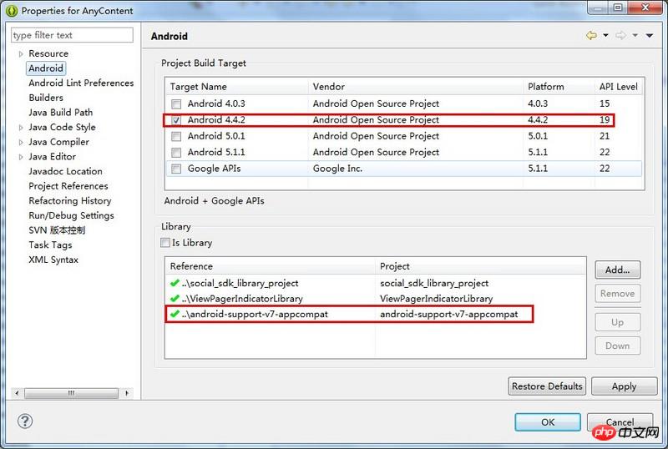668x449 pixels.
Task: Check the Android 4.0.3 target checkbox
Action: point(176,104)
